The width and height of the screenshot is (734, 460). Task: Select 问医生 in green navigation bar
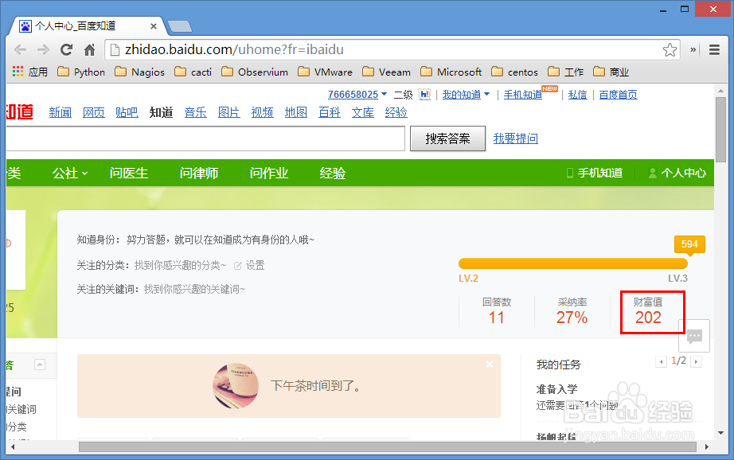(129, 173)
